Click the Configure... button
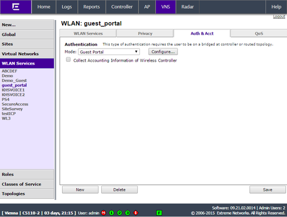This screenshot has height=217, width=287. tap(163, 52)
